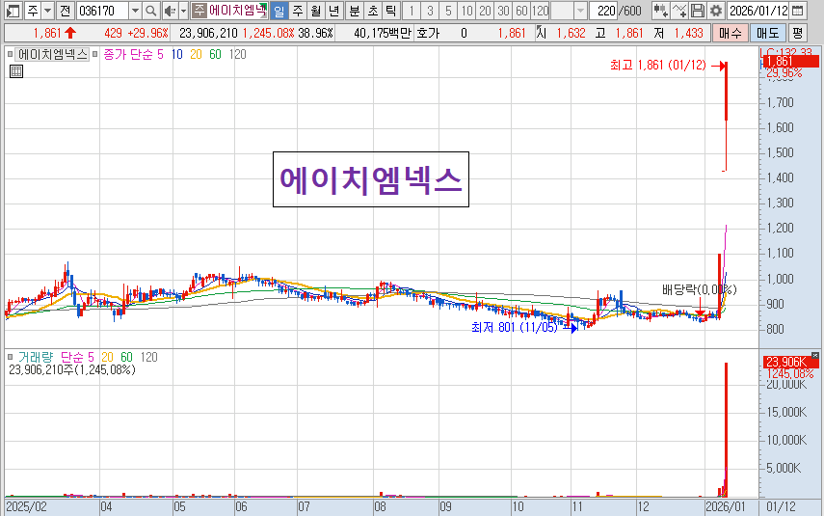824x516 pixels.
Task: Switch to monthly chart (월)
Action: click(315, 11)
